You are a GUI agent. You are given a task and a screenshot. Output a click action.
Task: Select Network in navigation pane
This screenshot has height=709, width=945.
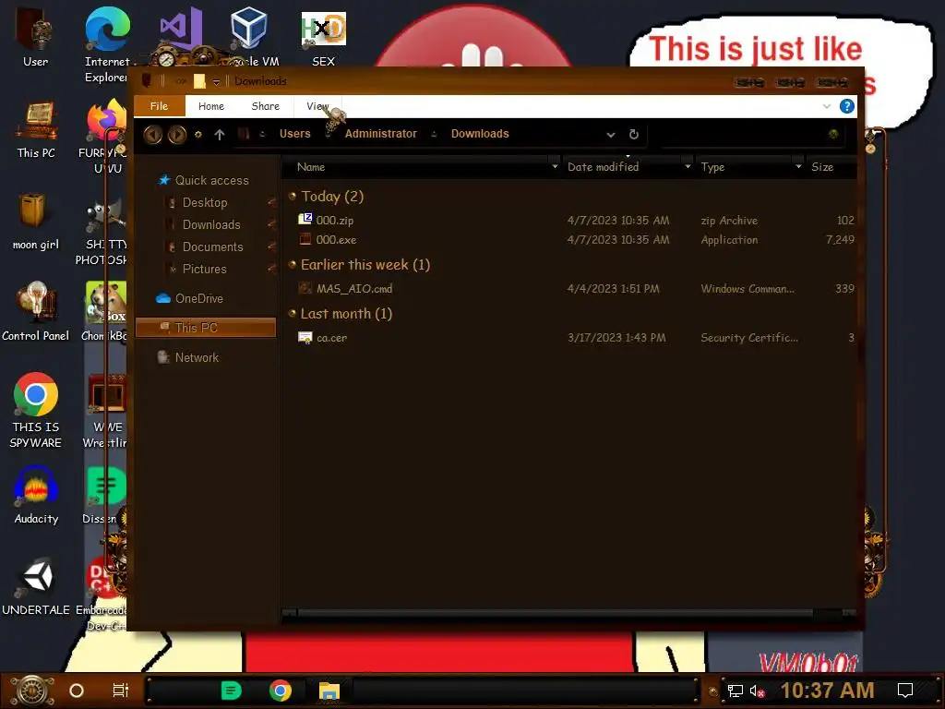click(197, 357)
